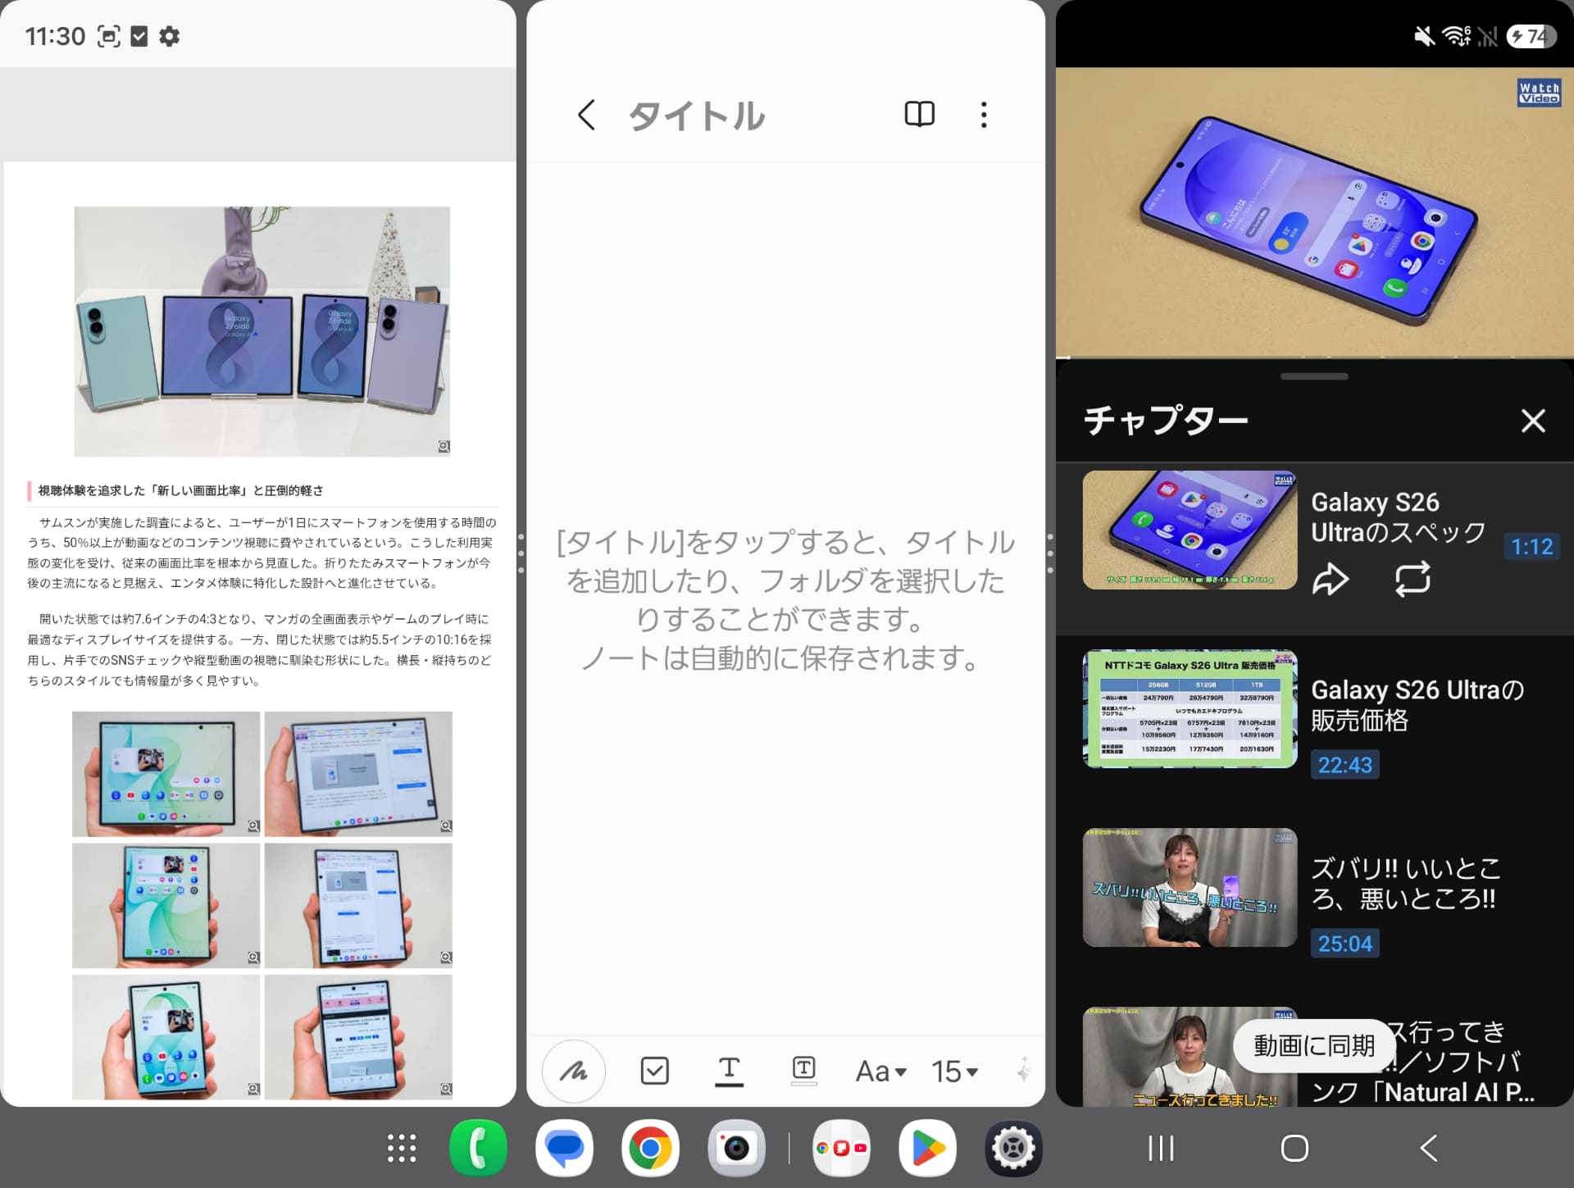1574x1188 pixels.
Task: Tap the video progress bar
Action: tap(1314, 357)
